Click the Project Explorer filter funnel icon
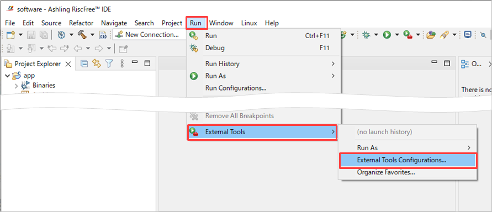 pos(109,64)
